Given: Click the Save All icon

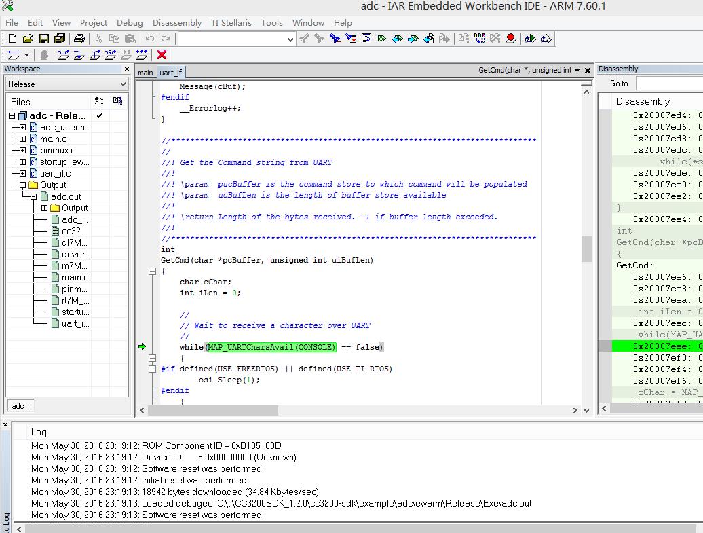Looking at the screenshot, I should coord(60,39).
